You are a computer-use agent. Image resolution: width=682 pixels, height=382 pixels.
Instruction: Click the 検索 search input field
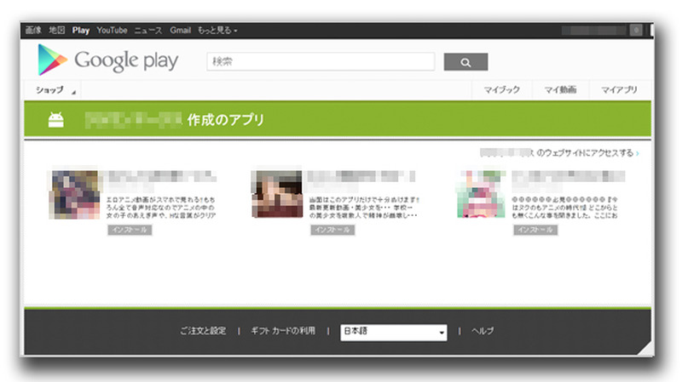tap(320, 62)
